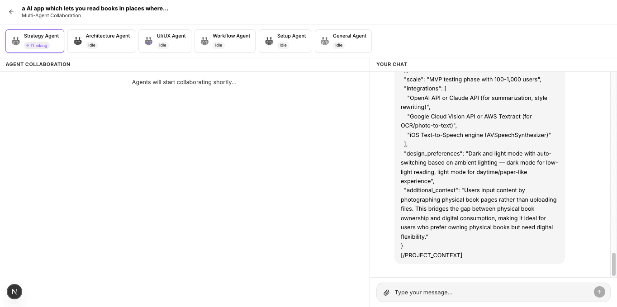617x307 pixels.
Task: Activate the idle Architecture Agent card
Action: click(101, 41)
